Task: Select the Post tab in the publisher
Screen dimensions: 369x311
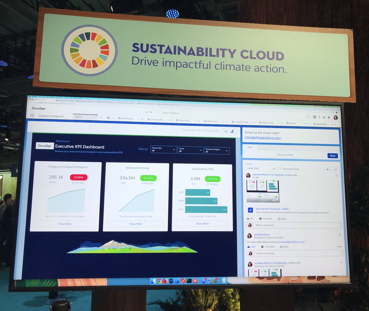Action: coord(250,147)
